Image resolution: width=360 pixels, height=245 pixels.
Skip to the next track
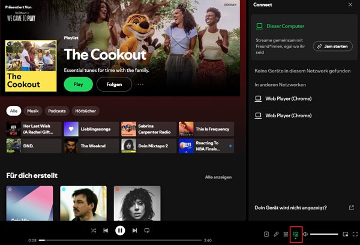pos(134,231)
